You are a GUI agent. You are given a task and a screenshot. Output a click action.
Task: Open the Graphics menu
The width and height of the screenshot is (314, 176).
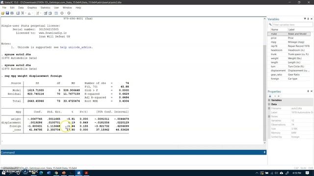pyautogui.click(x=32, y=8)
